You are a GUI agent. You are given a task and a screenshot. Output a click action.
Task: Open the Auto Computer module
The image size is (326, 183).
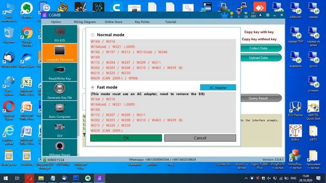pos(60,110)
